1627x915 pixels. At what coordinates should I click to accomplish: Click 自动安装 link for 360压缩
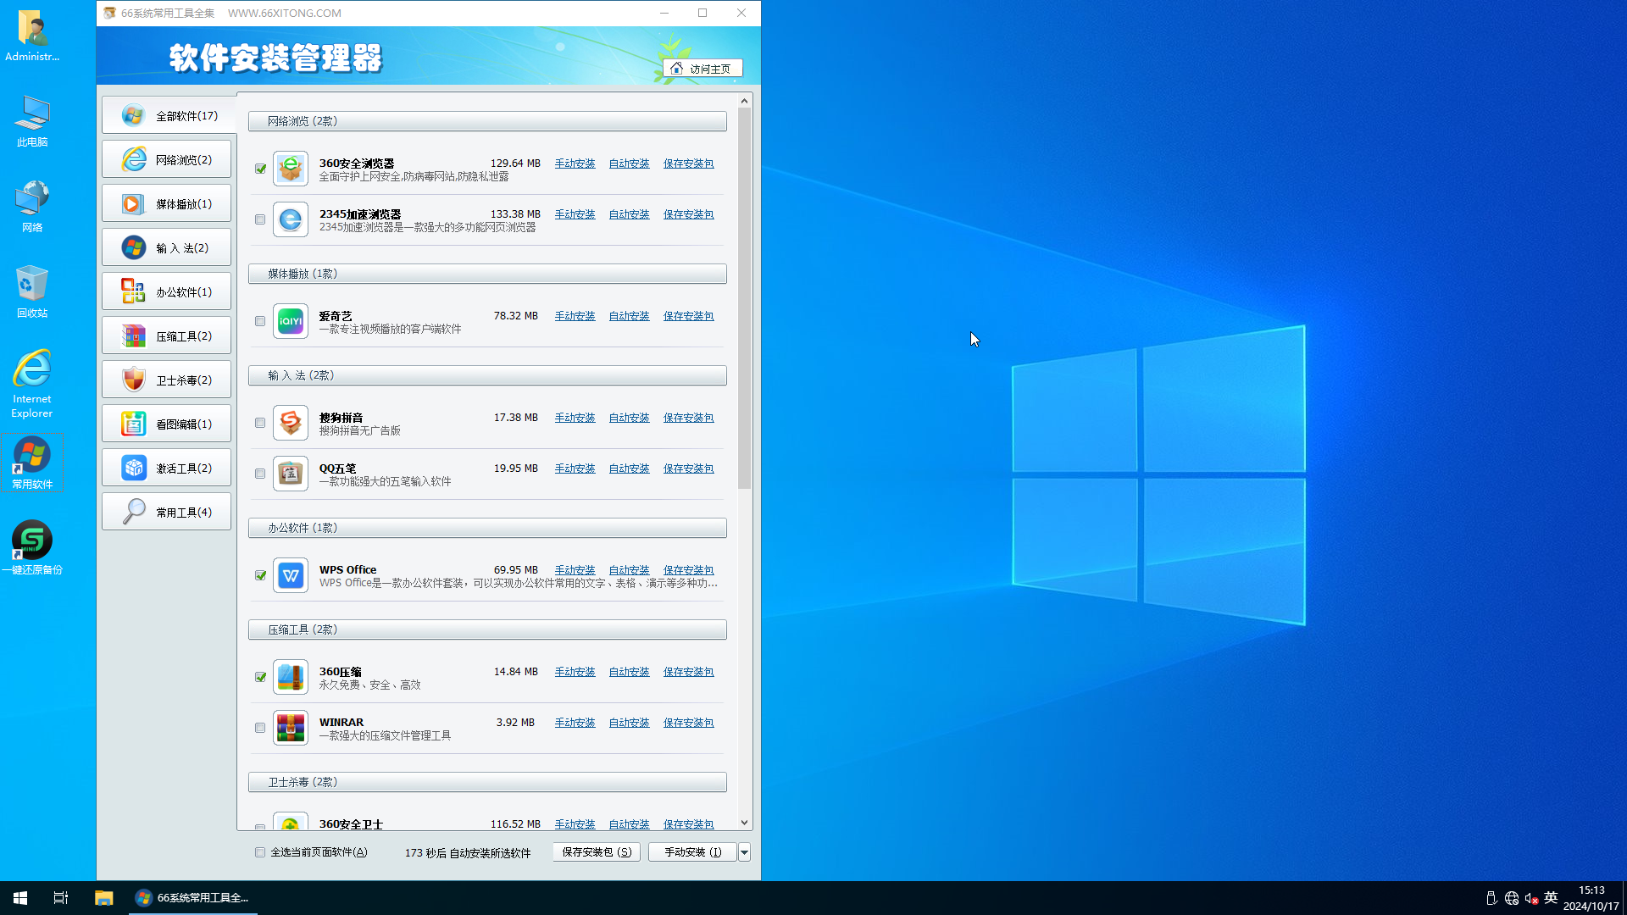click(x=629, y=672)
